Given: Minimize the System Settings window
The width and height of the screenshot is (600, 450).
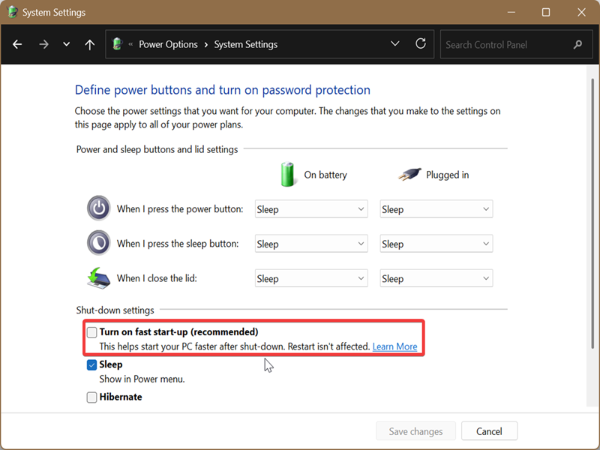Looking at the screenshot, I should pyautogui.click(x=511, y=12).
